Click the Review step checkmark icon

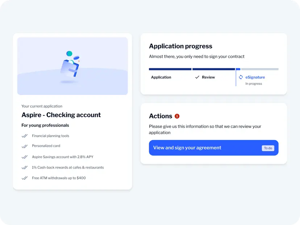pyautogui.click(x=197, y=77)
